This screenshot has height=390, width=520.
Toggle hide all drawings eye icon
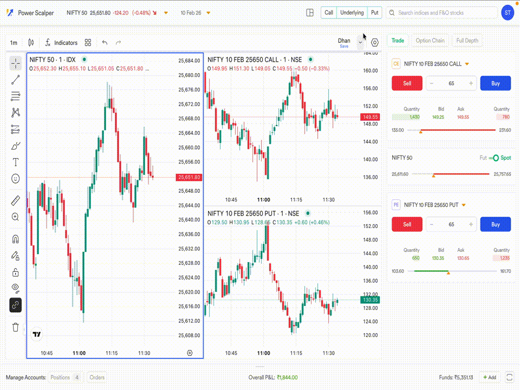[x=16, y=288]
